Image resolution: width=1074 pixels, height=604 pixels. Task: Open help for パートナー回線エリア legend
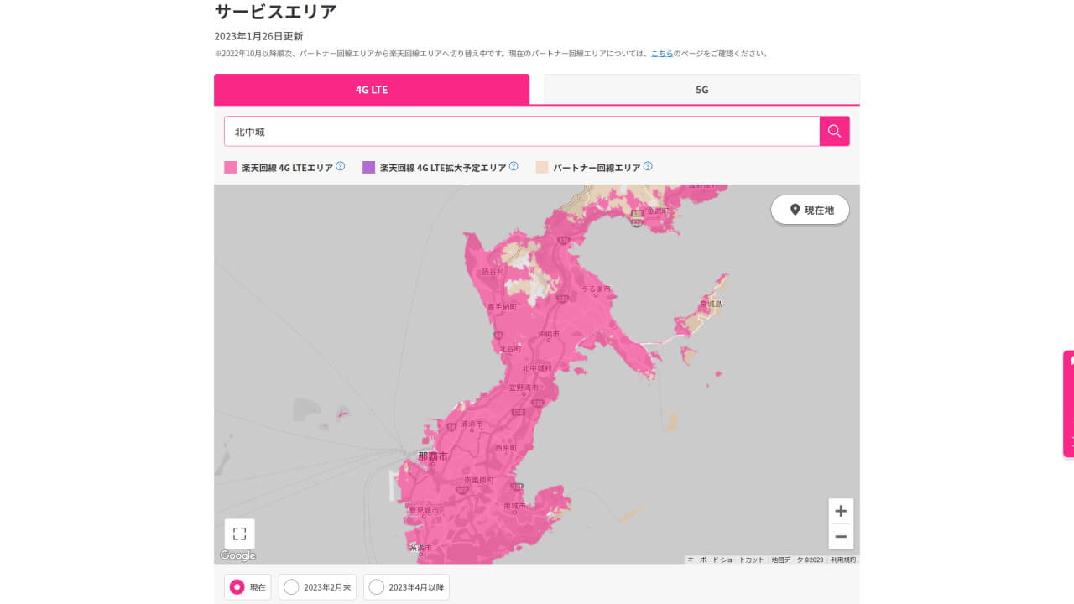point(647,165)
